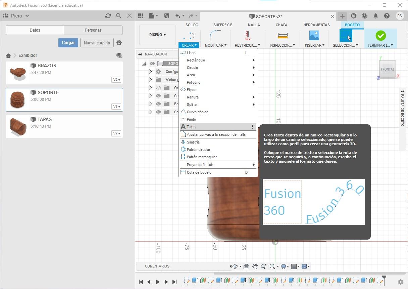Open the BRAZOS version V2 dropdown
Viewport: 408px width, 289px height.
[116, 80]
